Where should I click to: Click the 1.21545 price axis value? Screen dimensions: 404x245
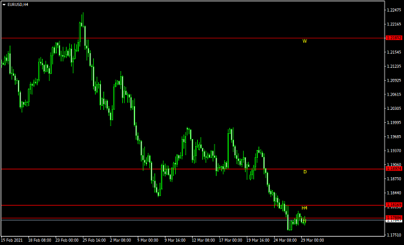tap(394, 52)
